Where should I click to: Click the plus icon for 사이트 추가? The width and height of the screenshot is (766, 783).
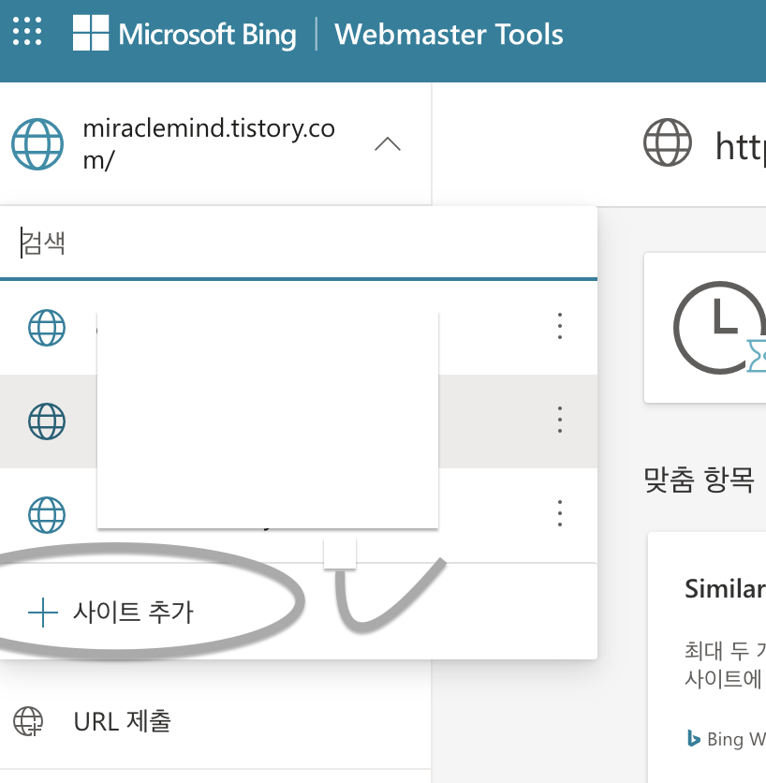[x=43, y=612]
